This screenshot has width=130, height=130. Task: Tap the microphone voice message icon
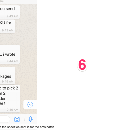click(30, 119)
